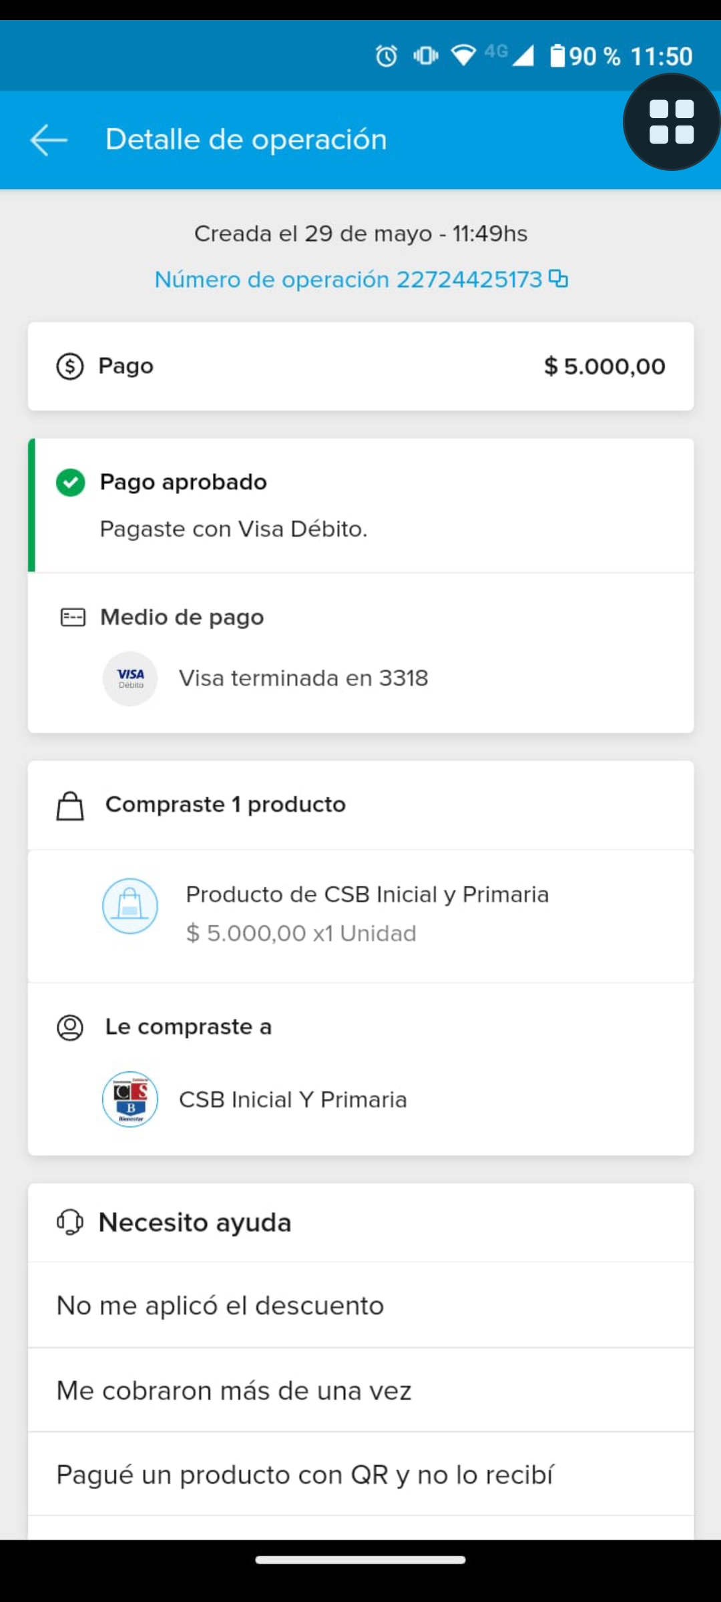Viewport: 721px width, 1602px height.
Task: Open seller CSB Inicial Y Primaria
Action: tap(293, 1100)
